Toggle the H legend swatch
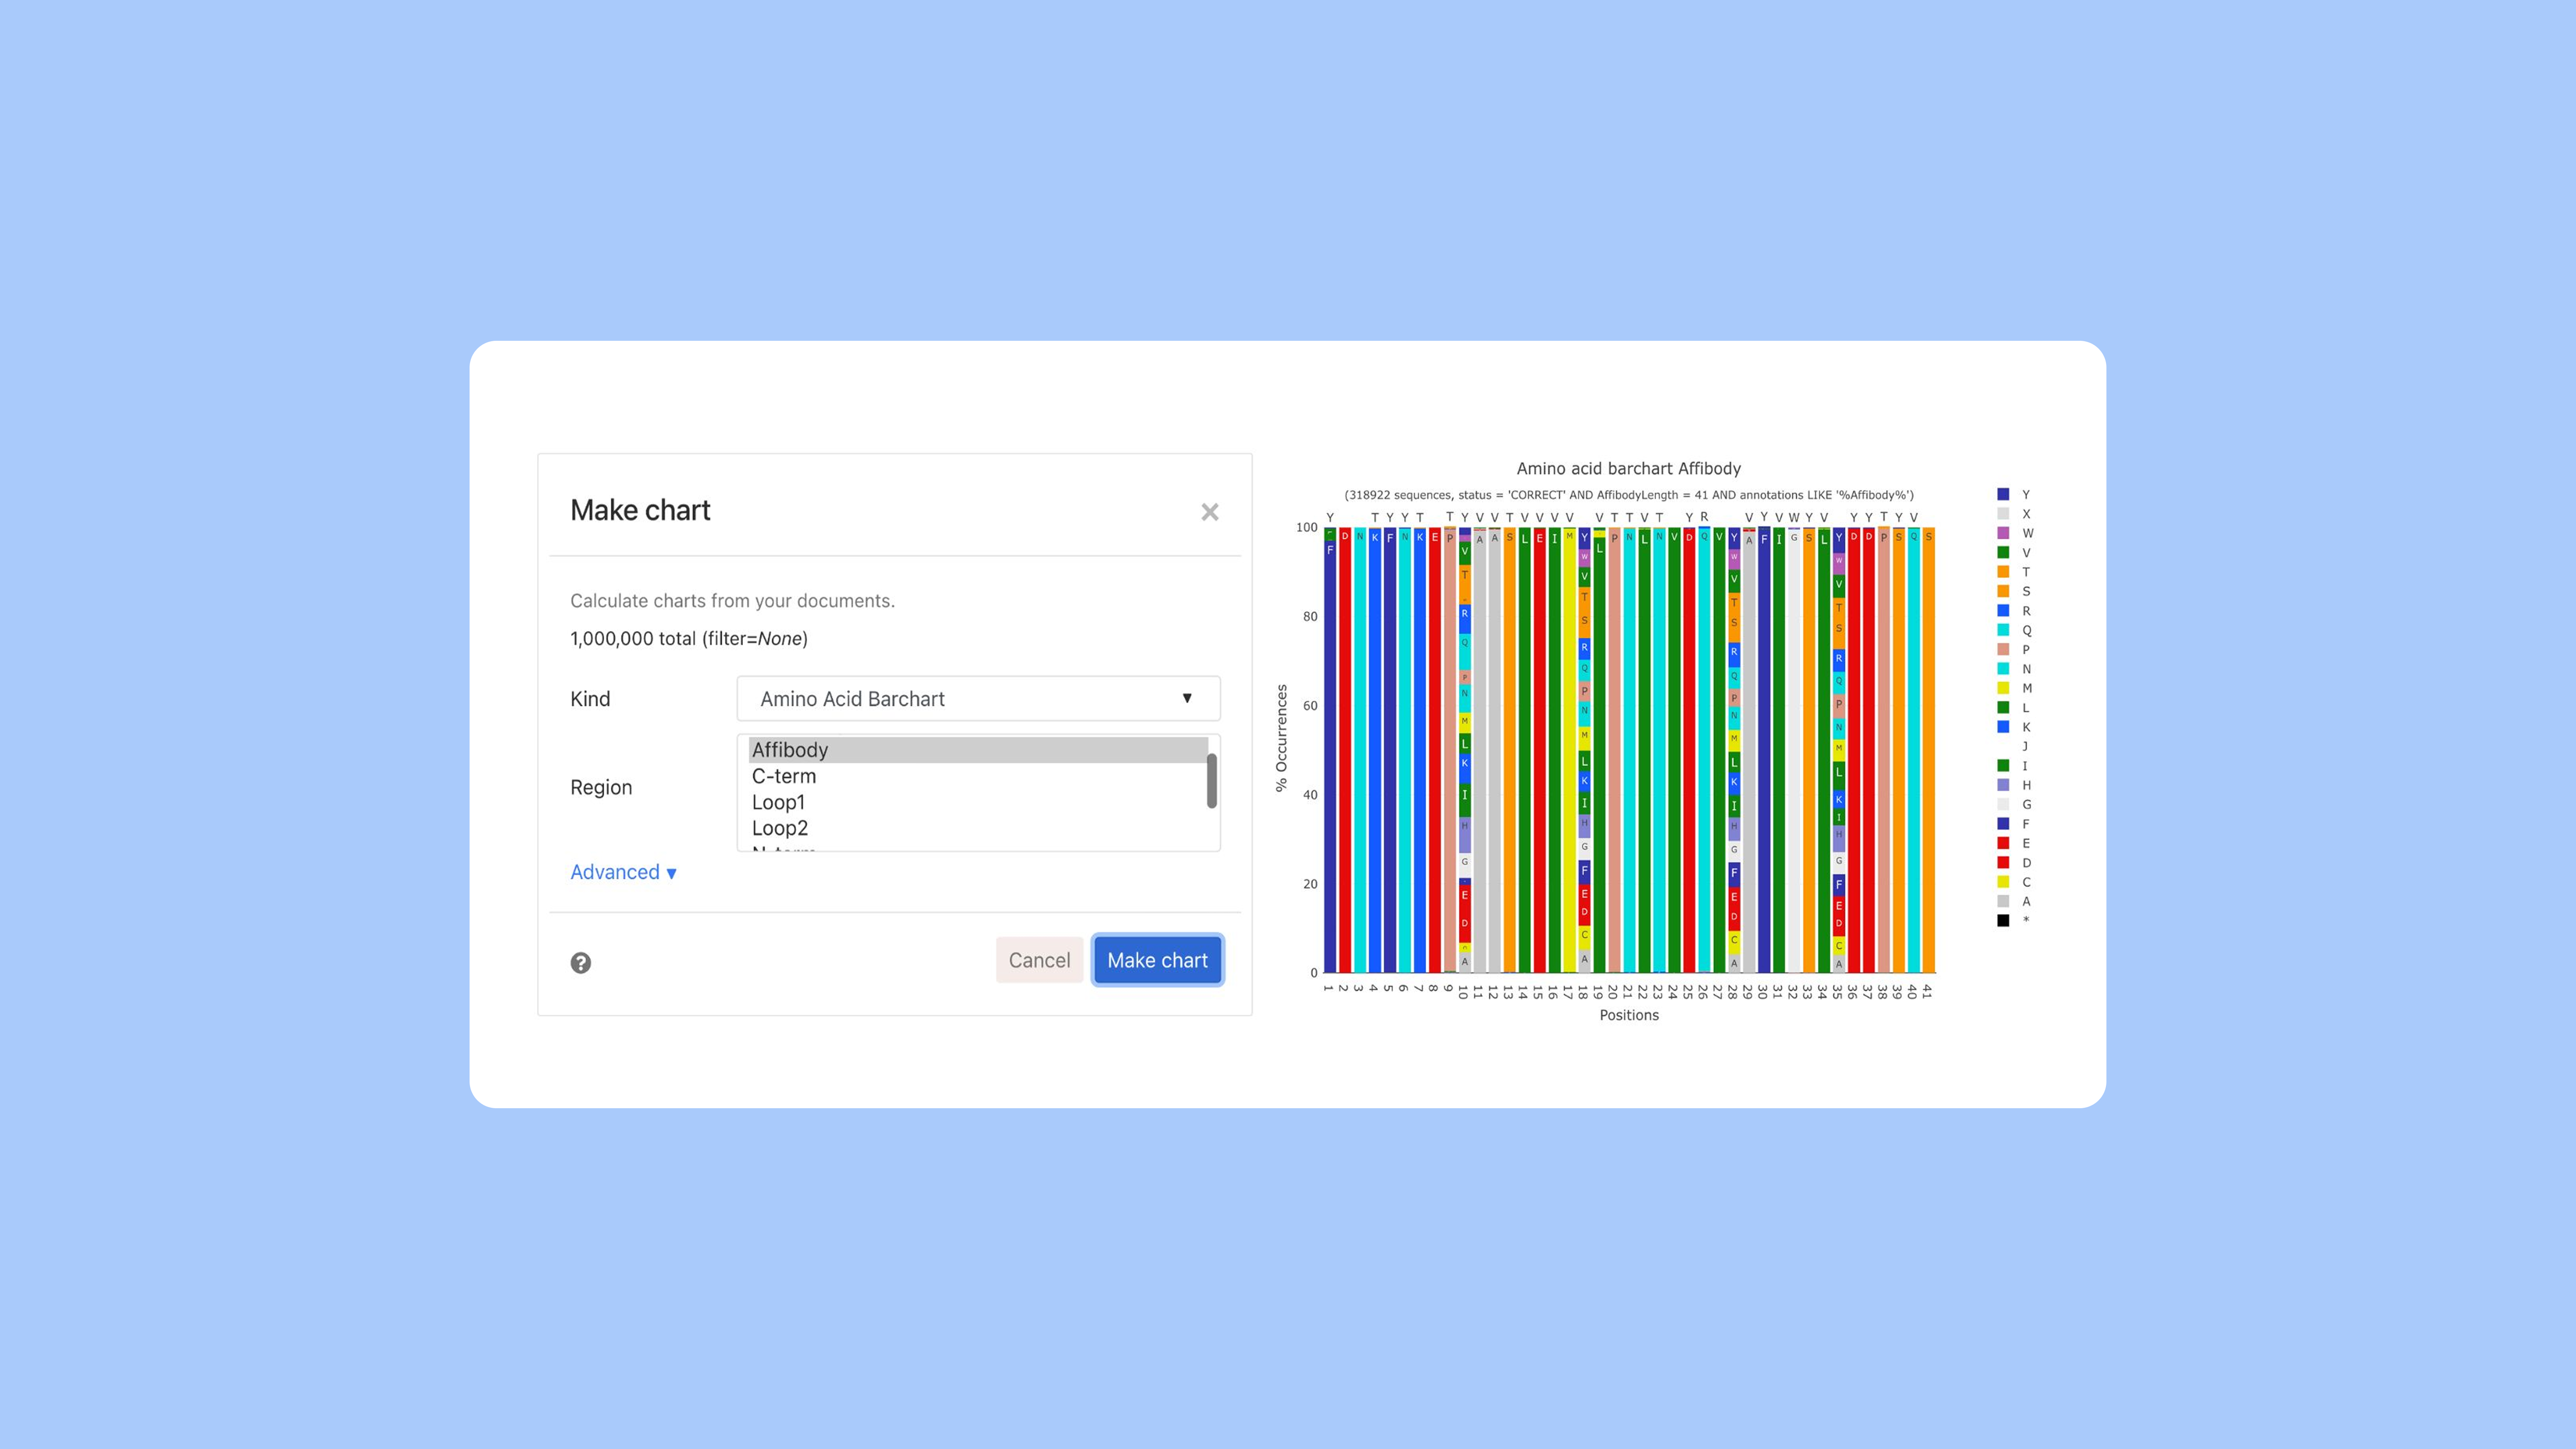 (x=2003, y=785)
